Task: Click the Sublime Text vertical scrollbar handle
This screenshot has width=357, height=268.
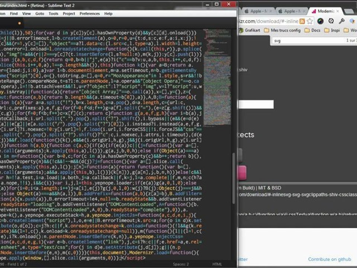Action: click(234, 178)
